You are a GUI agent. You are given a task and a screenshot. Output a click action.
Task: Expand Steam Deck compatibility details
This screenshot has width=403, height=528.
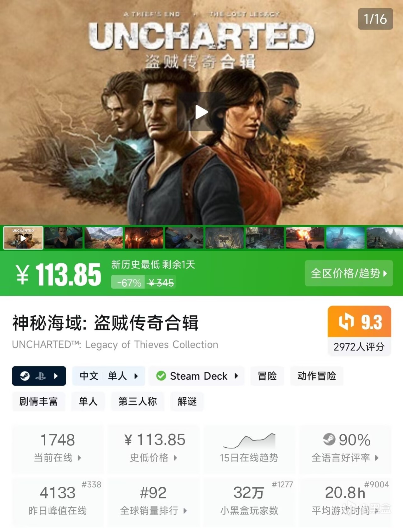click(196, 376)
